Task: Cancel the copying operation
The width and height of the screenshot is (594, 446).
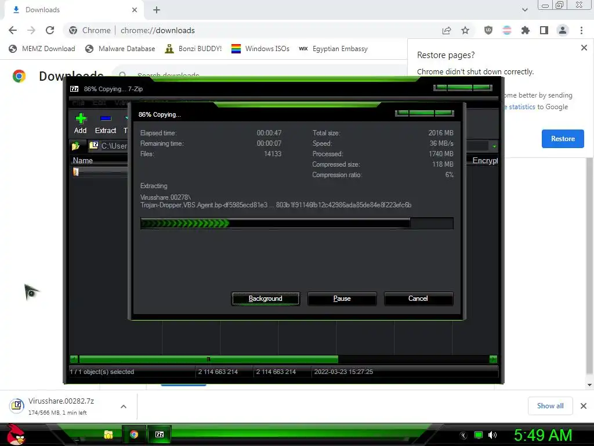Action: 418,298
